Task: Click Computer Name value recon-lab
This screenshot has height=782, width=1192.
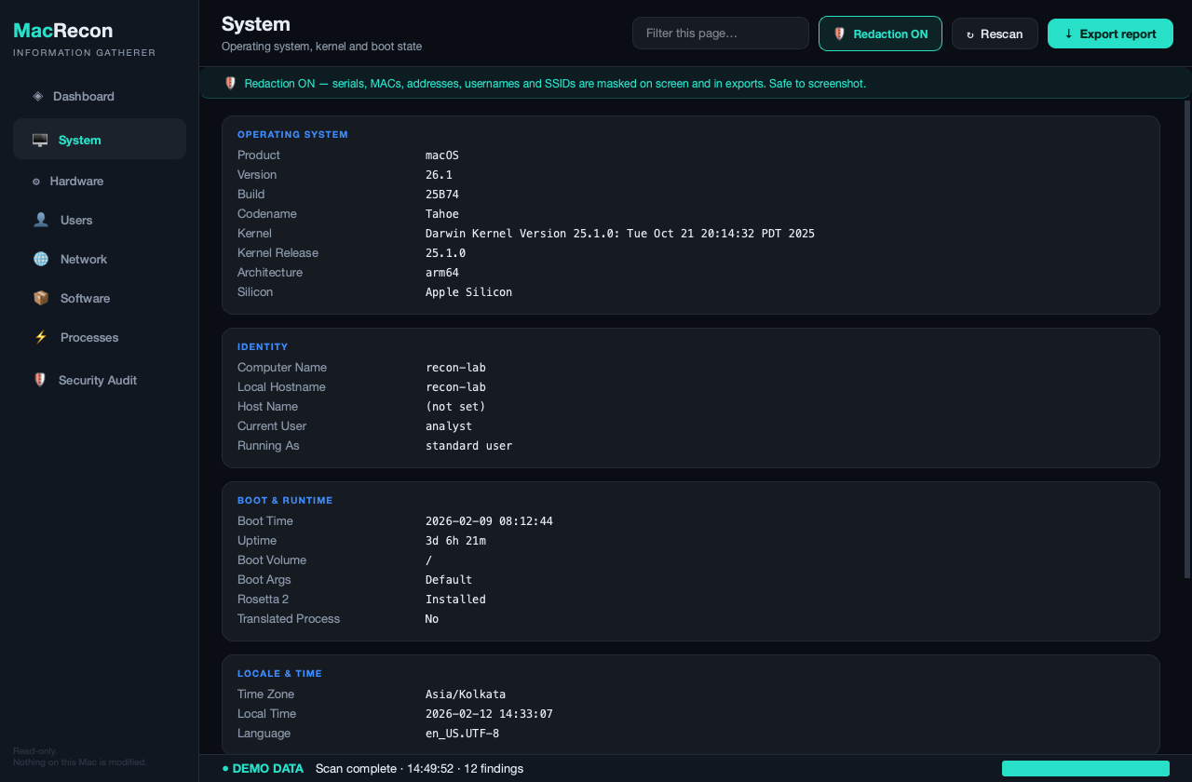Action: point(455,367)
